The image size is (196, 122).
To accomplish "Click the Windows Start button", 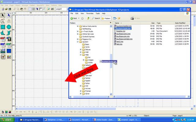I will click(8, 120).
